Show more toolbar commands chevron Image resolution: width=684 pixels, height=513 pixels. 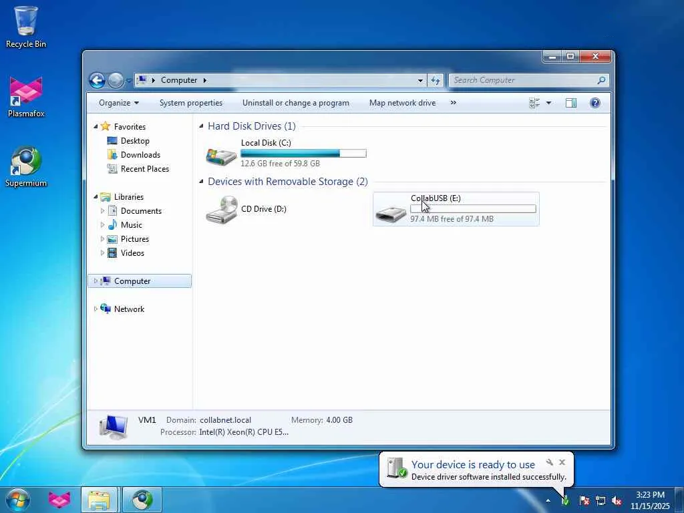click(x=454, y=102)
